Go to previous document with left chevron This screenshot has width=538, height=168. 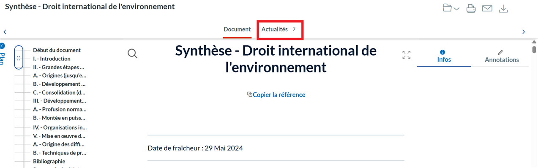pos(5,32)
